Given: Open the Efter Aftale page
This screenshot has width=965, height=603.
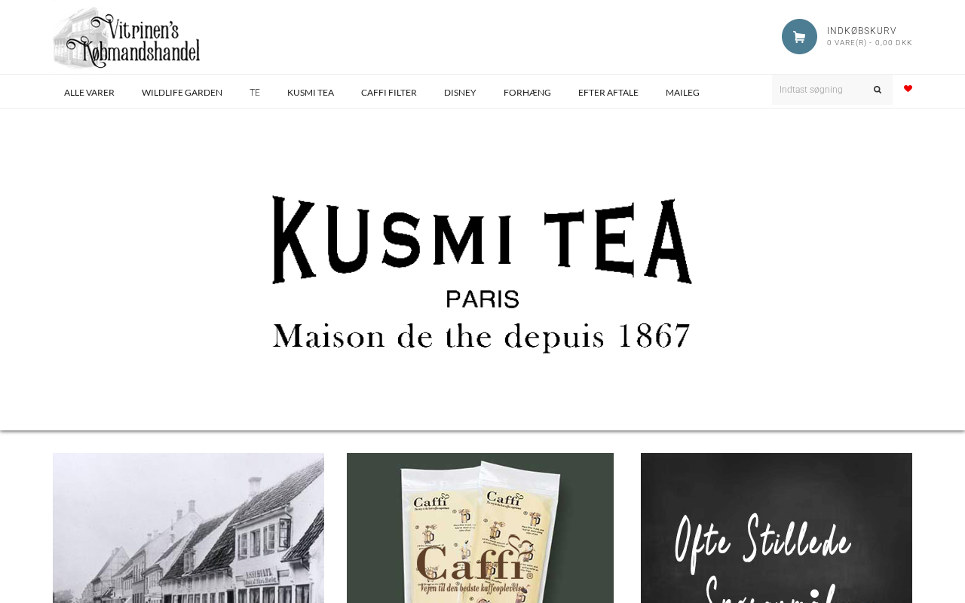Looking at the screenshot, I should [608, 93].
